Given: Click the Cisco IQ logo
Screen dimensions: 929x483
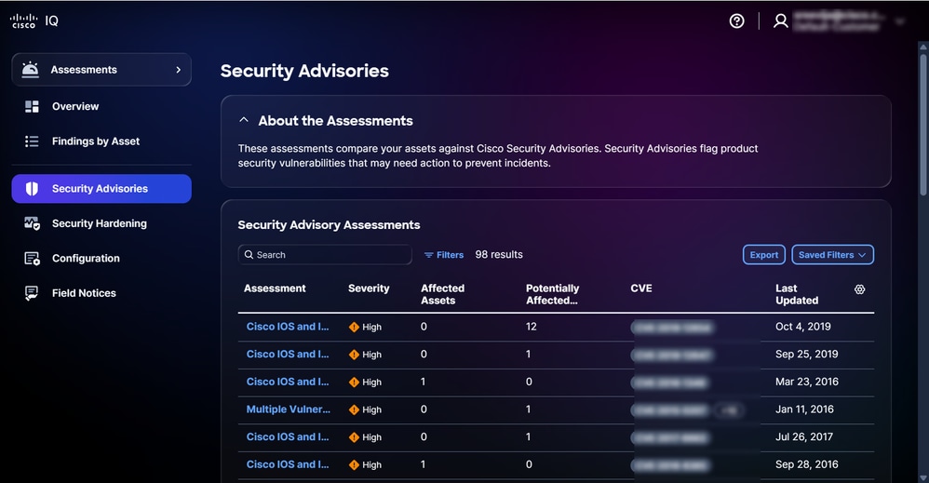Looking at the screenshot, I should click(34, 20).
